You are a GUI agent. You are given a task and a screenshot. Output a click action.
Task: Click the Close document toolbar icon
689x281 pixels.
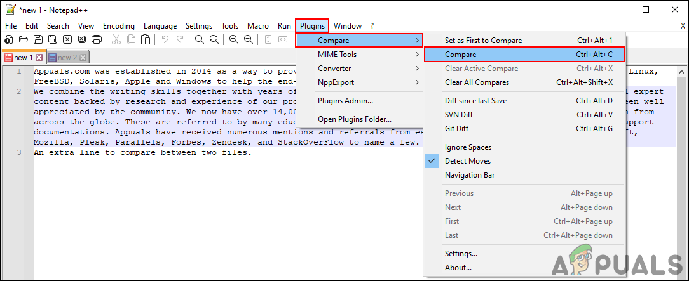pos(67,40)
